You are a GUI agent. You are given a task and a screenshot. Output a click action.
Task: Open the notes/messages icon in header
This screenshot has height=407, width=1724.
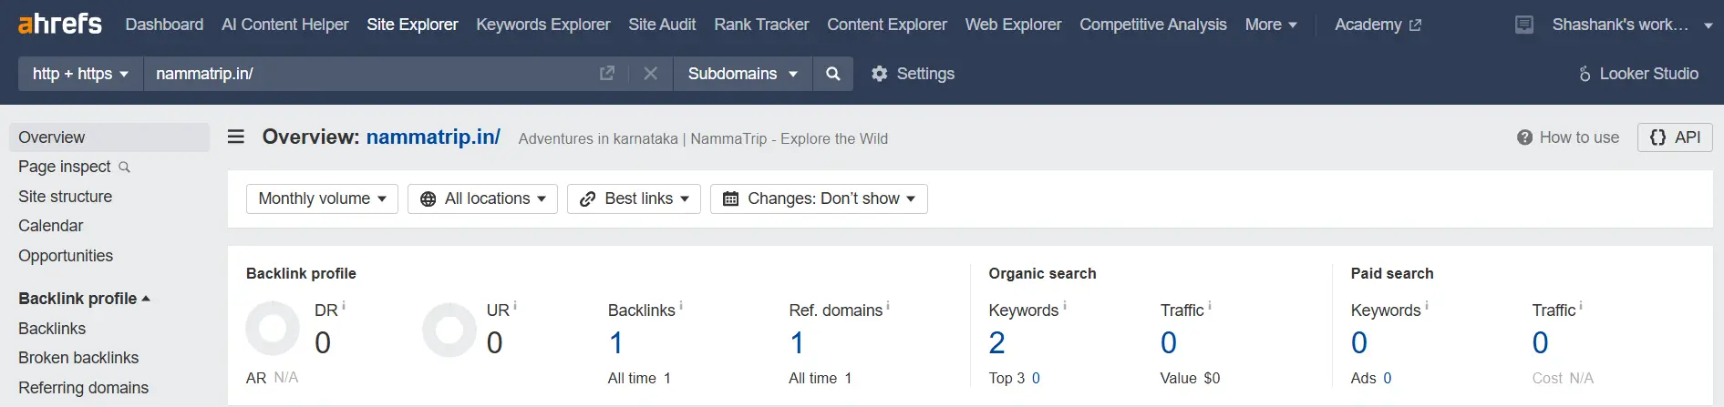point(1524,25)
